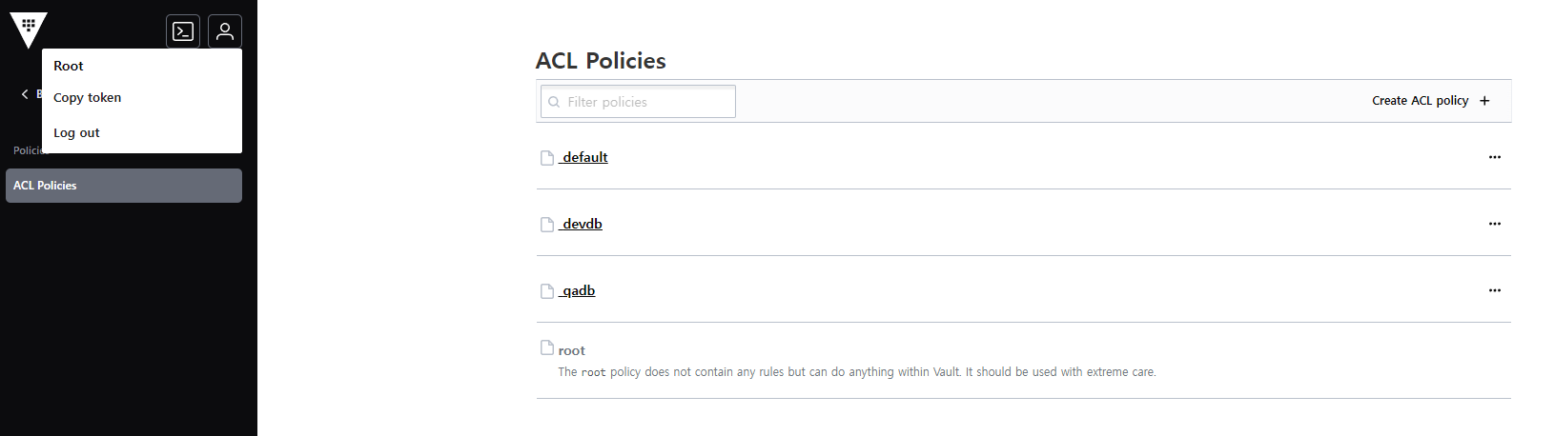Viewport: 1555px width, 436px height.
Task: Click the file icon beside default
Action: coord(547,158)
